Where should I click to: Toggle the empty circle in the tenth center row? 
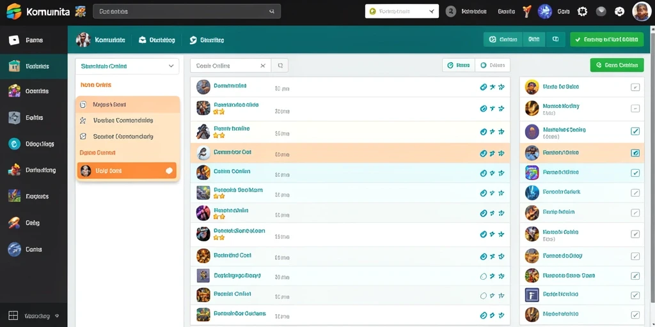coord(484,276)
